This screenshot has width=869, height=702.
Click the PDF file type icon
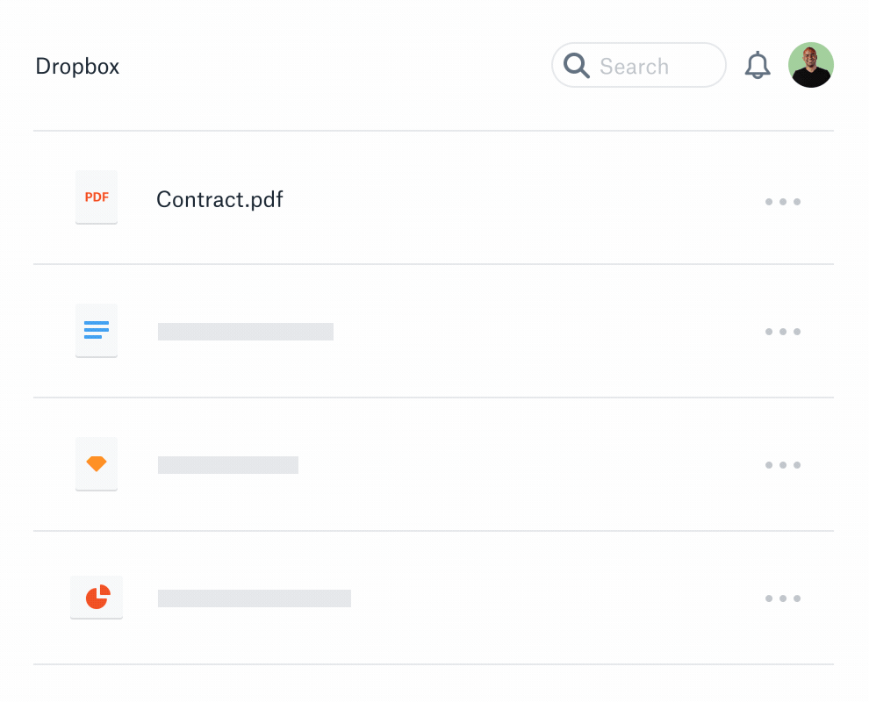97,197
